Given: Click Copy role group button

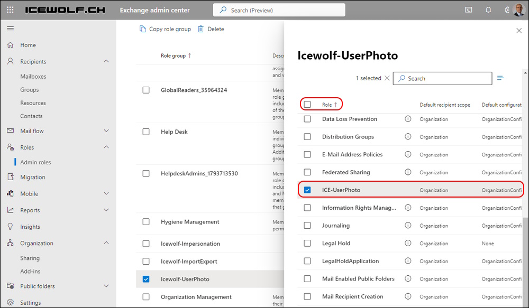Looking at the screenshot, I should pos(165,29).
